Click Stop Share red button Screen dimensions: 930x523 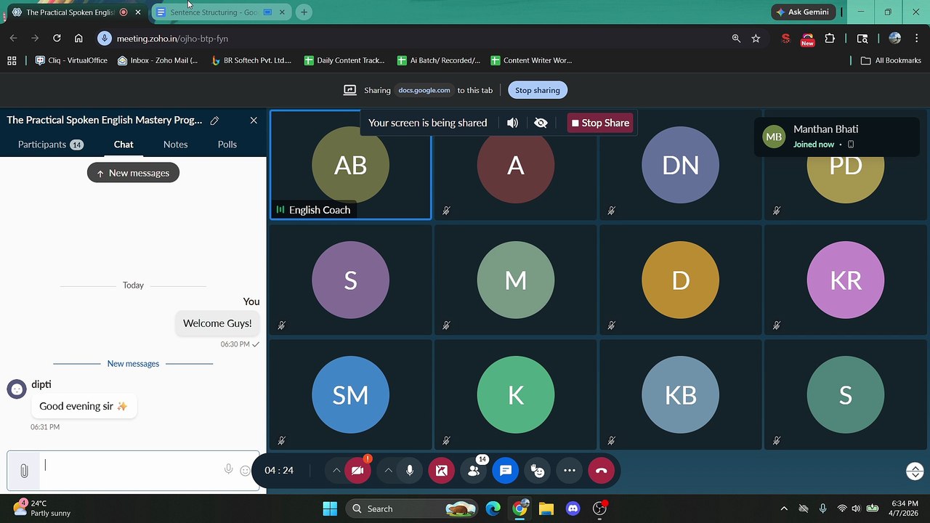tap(600, 123)
